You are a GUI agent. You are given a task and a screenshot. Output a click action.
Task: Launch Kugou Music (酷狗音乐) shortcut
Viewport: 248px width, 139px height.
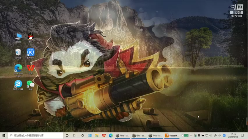pyautogui.click(x=30, y=53)
